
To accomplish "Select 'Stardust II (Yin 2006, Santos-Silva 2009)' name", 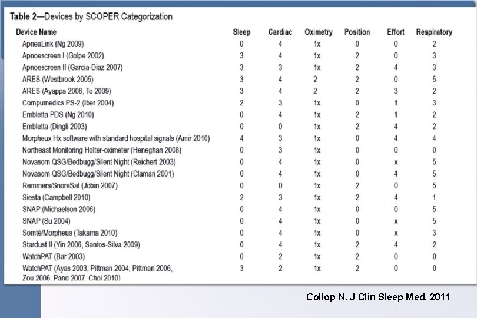I will click(81, 245).
